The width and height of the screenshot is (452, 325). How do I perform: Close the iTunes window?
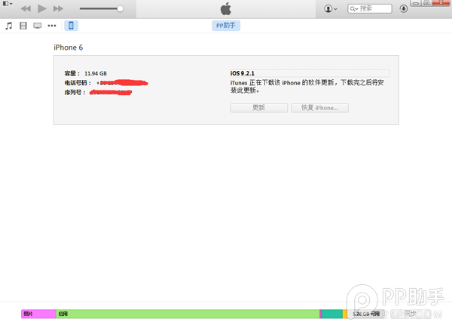point(441,3)
